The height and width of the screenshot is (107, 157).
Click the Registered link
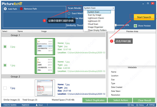[25, 105]
